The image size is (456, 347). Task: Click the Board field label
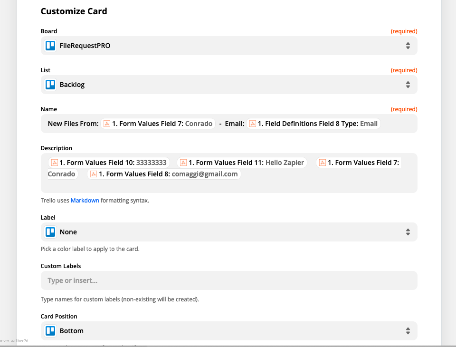[49, 31]
